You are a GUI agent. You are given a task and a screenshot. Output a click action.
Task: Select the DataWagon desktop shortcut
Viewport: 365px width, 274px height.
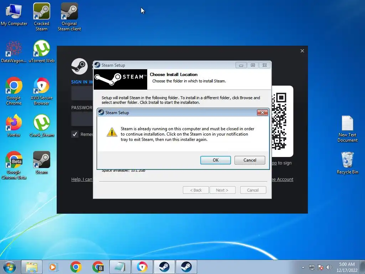click(x=14, y=52)
